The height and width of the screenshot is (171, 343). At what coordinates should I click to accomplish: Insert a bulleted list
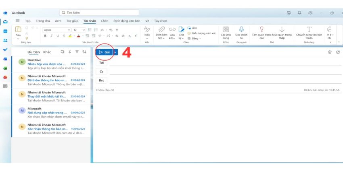tap(90, 30)
